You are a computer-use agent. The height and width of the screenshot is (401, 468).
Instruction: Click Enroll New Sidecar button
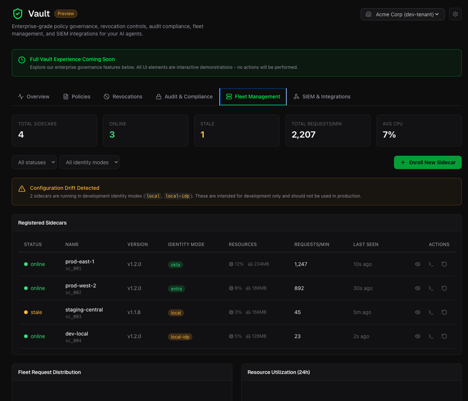427,162
